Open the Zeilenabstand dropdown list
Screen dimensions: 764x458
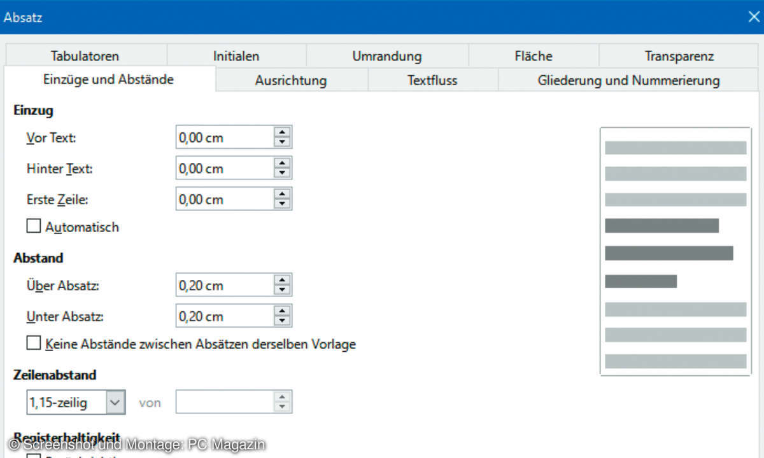[x=115, y=402]
